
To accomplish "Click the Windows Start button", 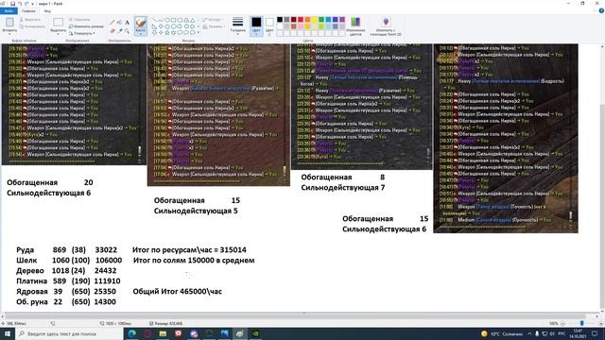I will click(x=8, y=333).
